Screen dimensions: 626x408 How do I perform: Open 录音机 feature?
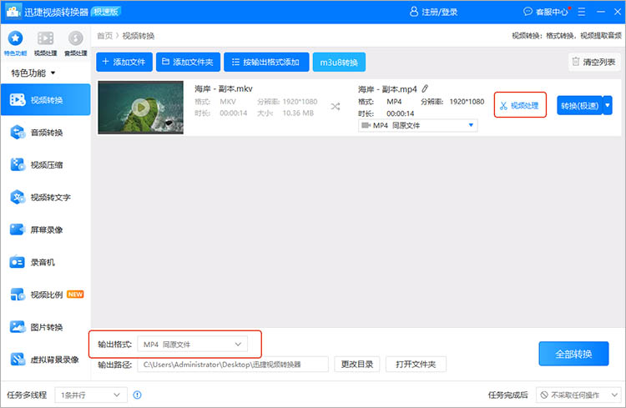click(x=46, y=262)
